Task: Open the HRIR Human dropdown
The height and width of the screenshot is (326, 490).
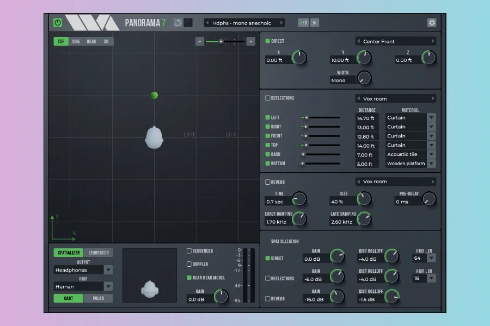Action: (x=108, y=286)
